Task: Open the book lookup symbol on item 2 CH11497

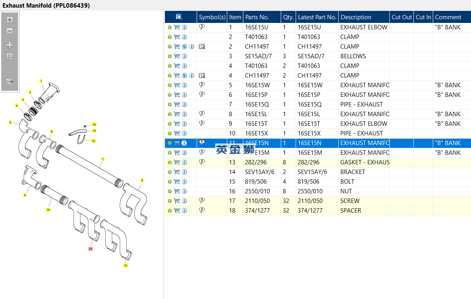Action: (202, 47)
